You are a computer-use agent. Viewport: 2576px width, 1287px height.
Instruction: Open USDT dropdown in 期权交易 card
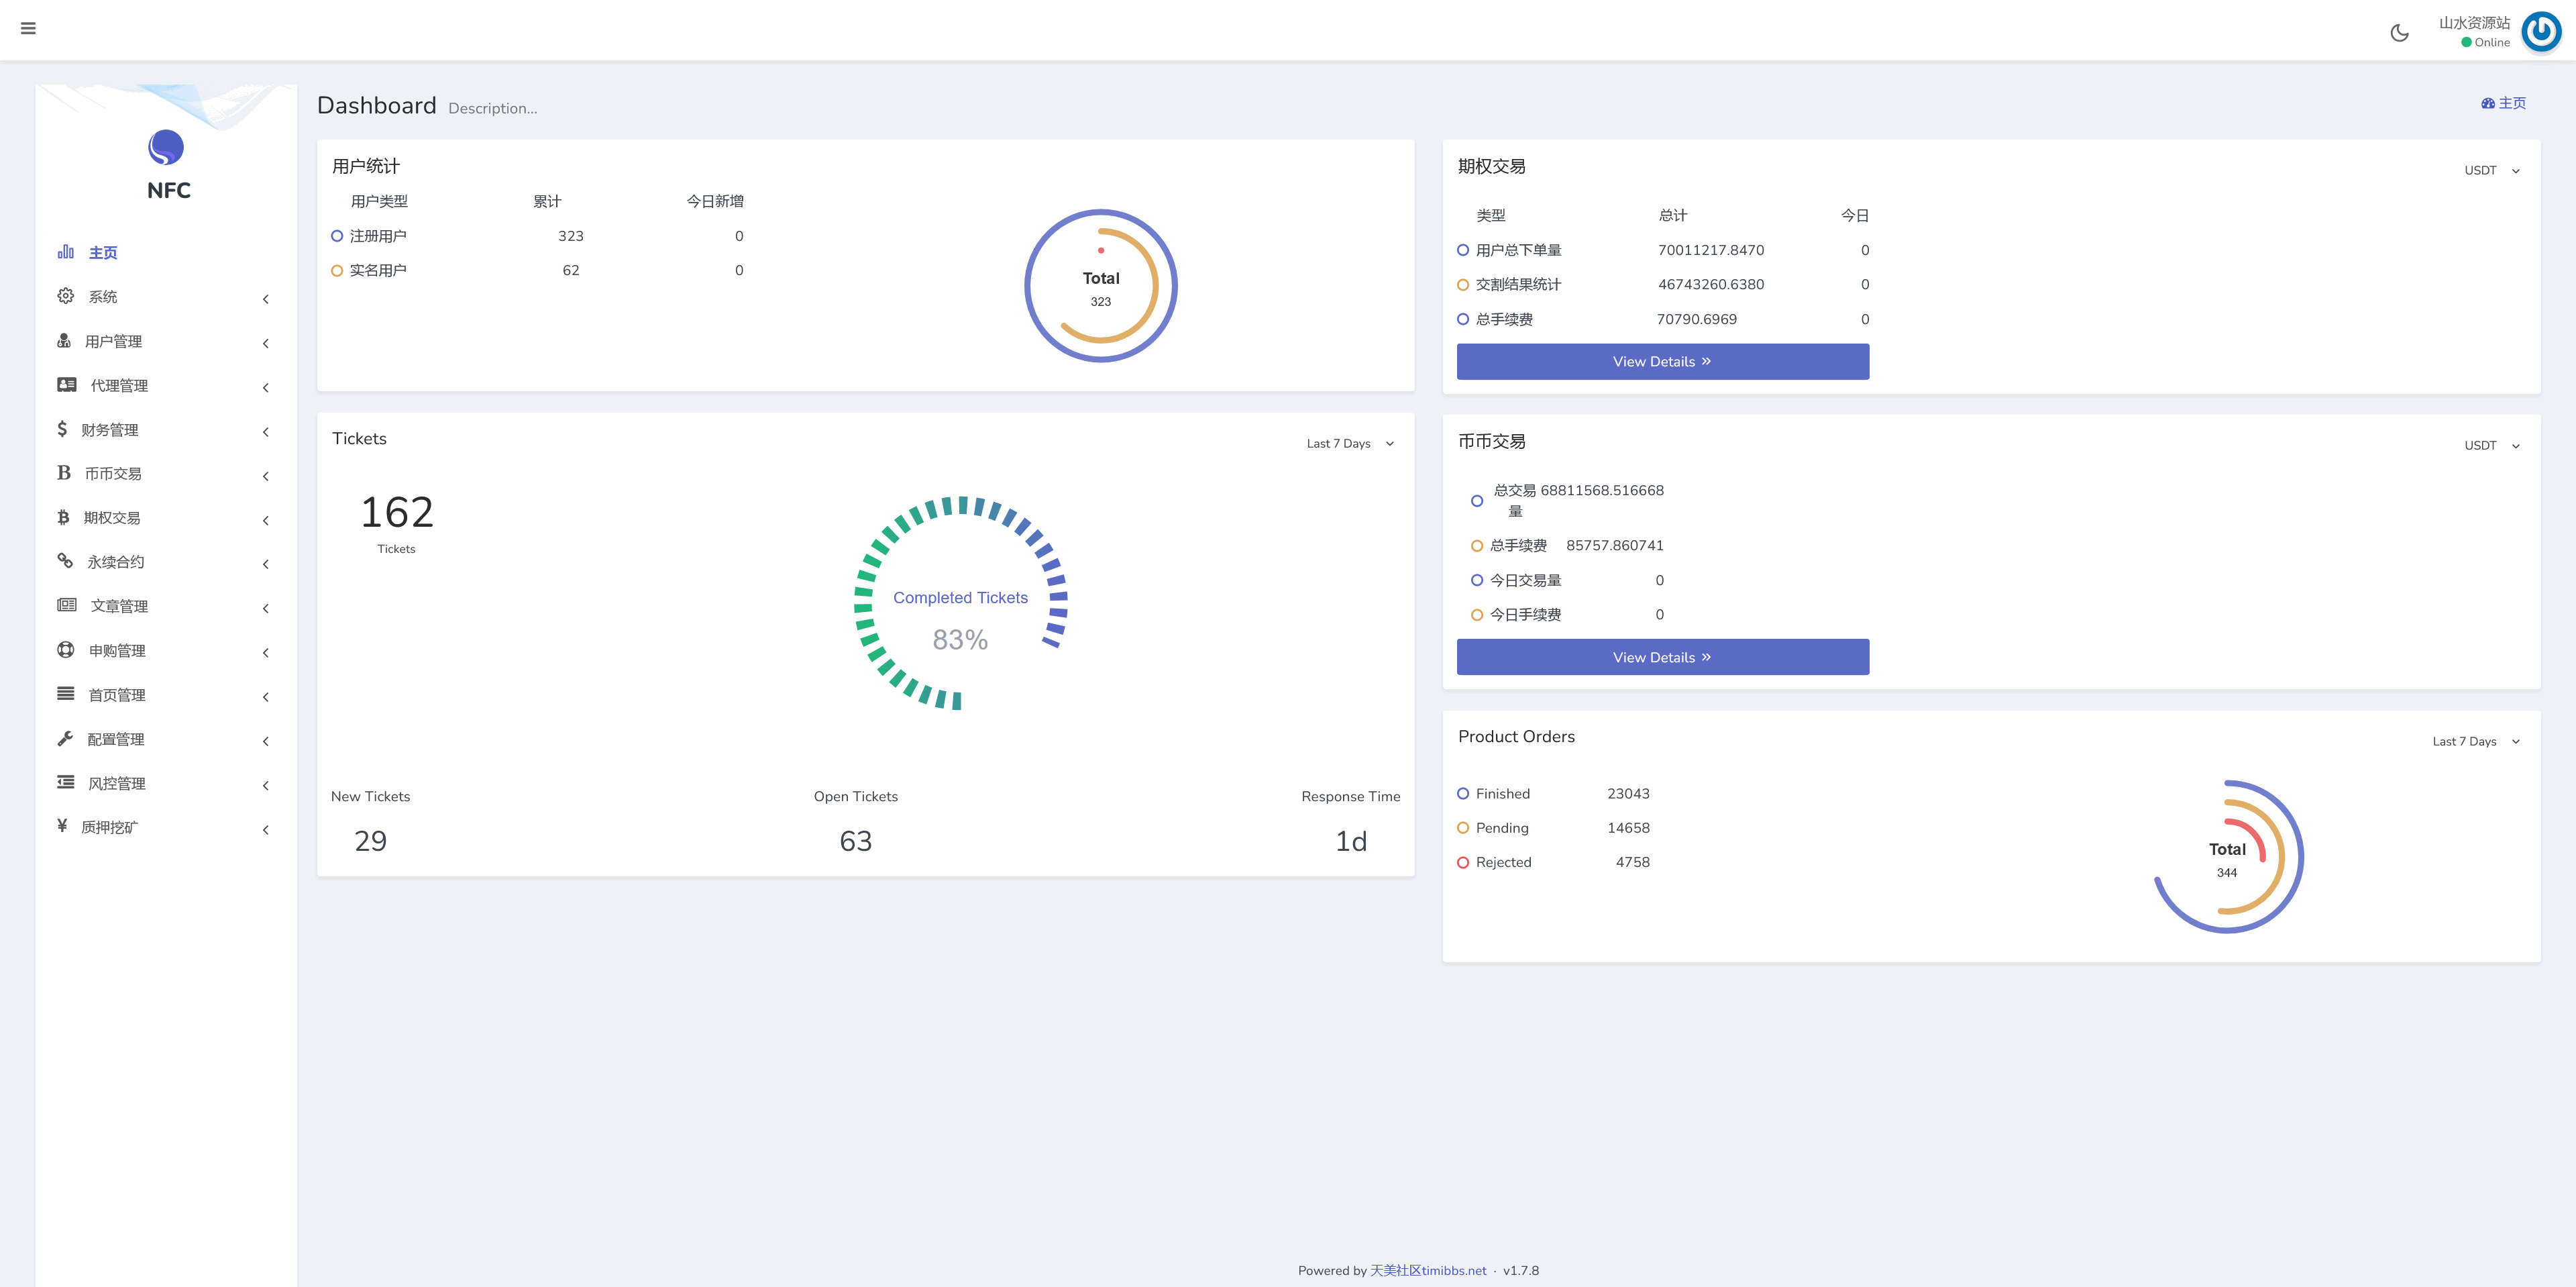pos(2491,170)
